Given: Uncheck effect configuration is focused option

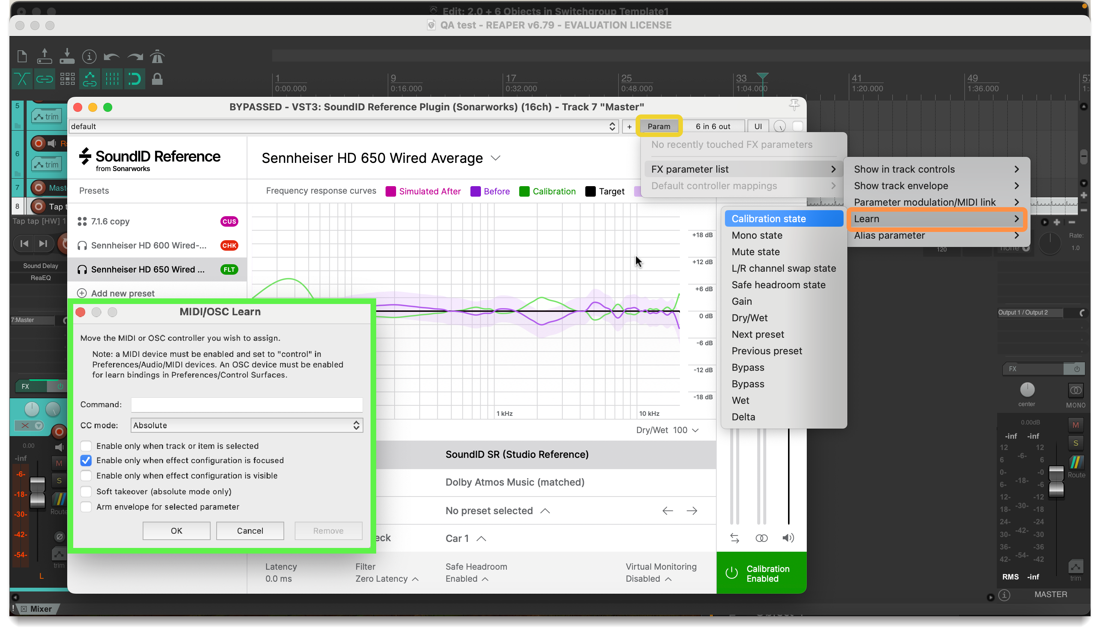Looking at the screenshot, I should [x=86, y=460].
